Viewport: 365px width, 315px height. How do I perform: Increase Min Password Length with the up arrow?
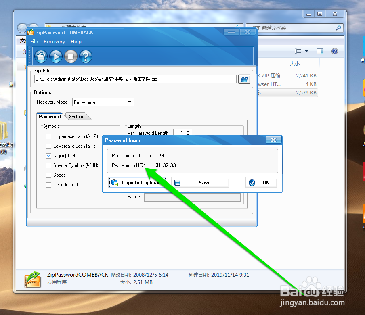click(188, 131)
